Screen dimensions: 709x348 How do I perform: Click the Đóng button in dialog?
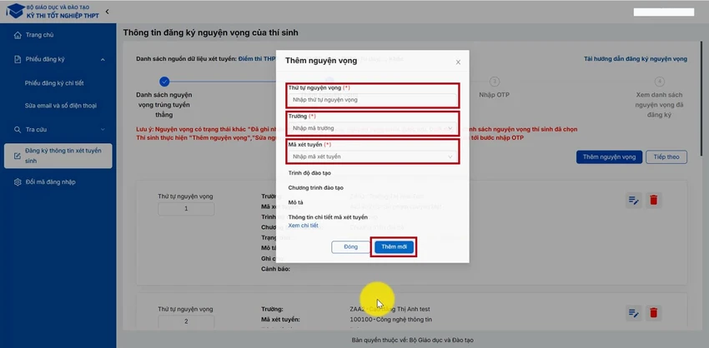coord(350,247)
